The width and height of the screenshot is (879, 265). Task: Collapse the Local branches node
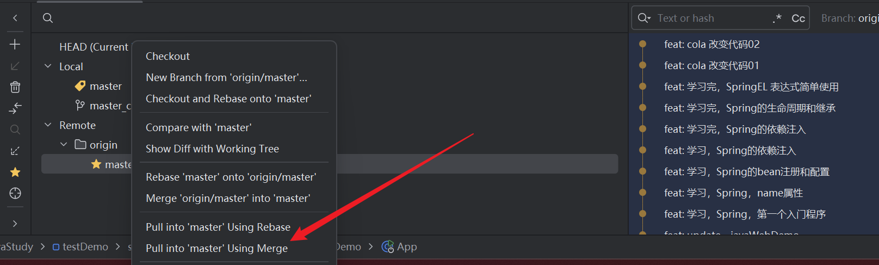48,66
